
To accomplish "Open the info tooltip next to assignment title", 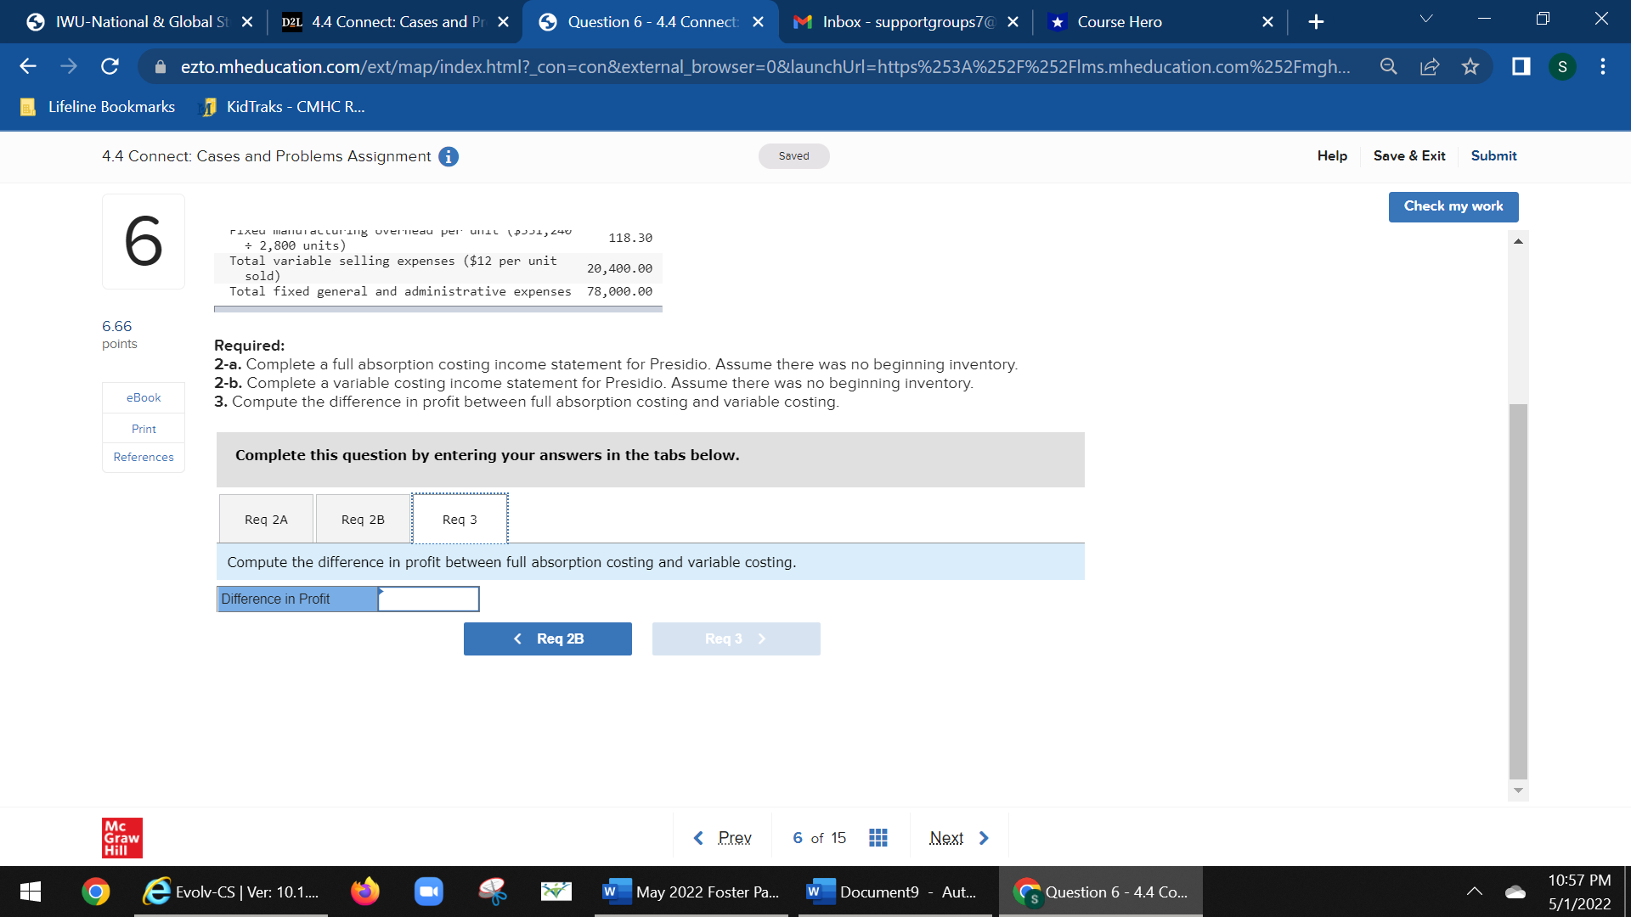I will (449, 156).
